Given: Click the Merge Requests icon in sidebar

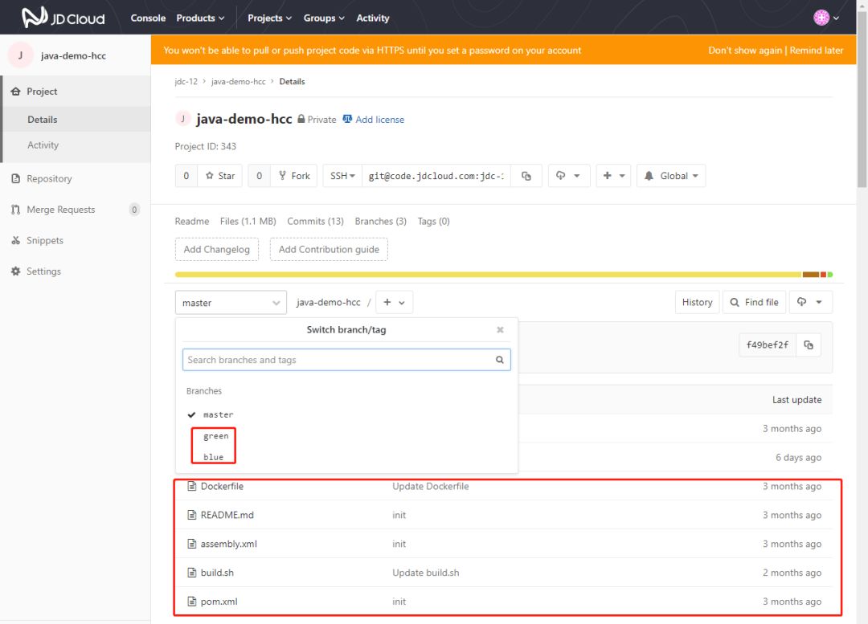Looking at the screenshot, I should pyautogui.click(x=15, y=210).
